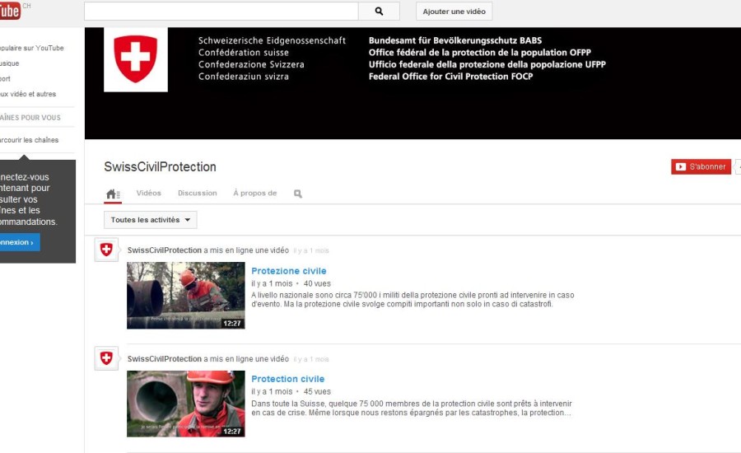Click the search magnifier button
This screenshot has width=741, height=453.
click(x=379, y=12)
